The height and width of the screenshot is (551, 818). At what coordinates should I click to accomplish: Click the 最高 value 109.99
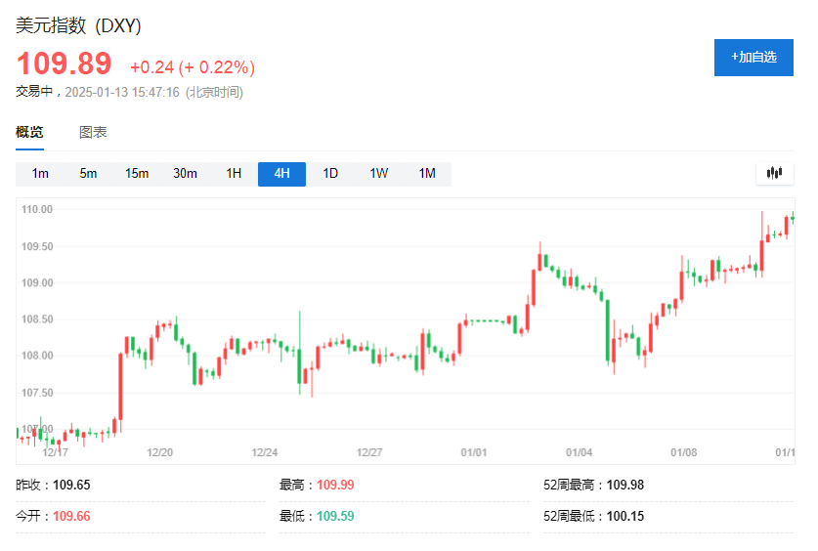pos(334,486)
